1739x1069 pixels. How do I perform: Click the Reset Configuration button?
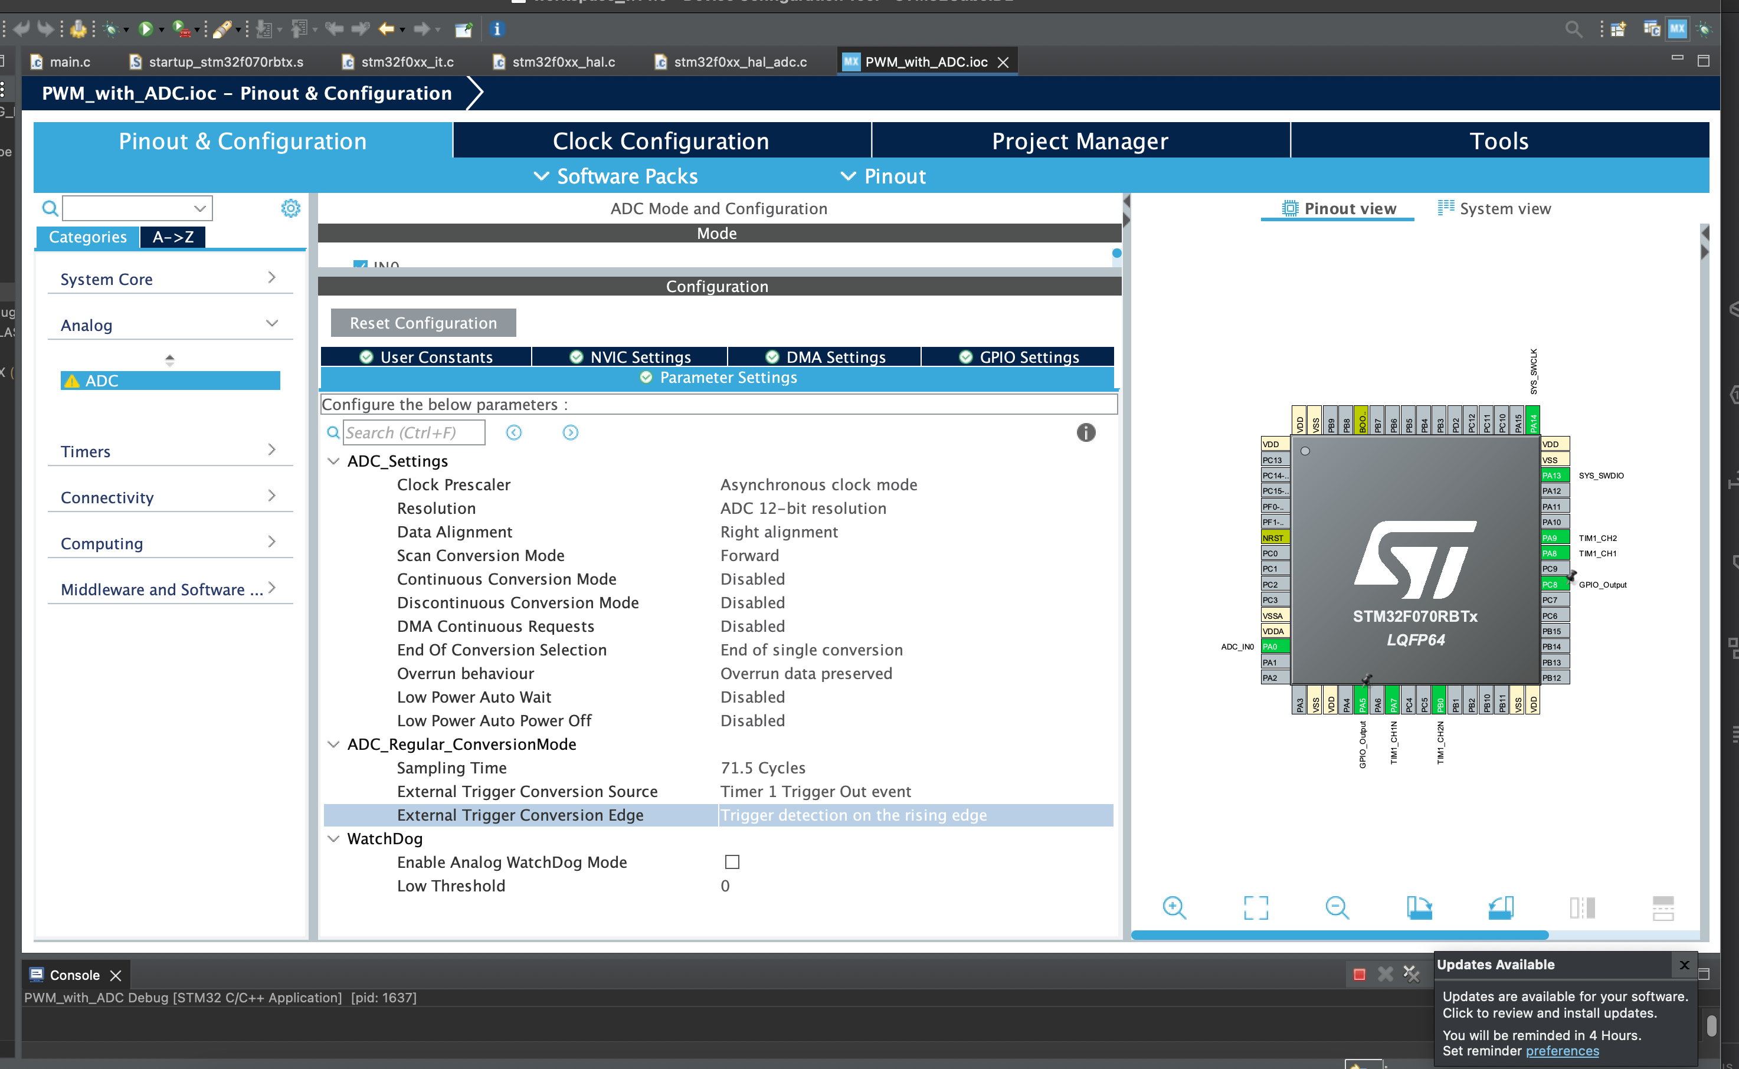(423, 322)
